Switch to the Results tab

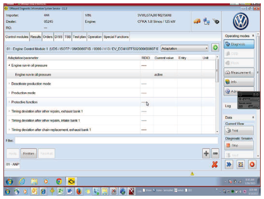[x=36, y=37]
